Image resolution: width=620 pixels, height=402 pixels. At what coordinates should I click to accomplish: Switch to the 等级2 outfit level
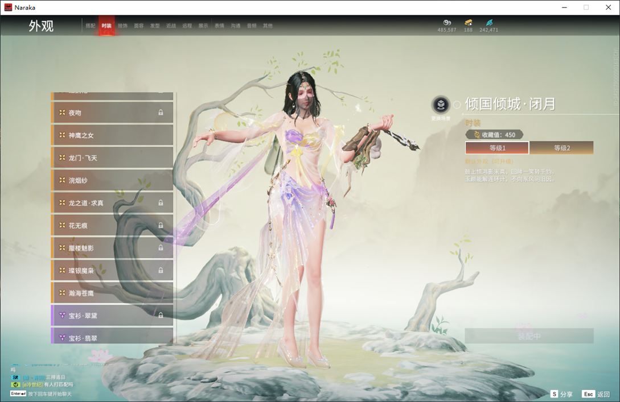click(x=561, y=148)
